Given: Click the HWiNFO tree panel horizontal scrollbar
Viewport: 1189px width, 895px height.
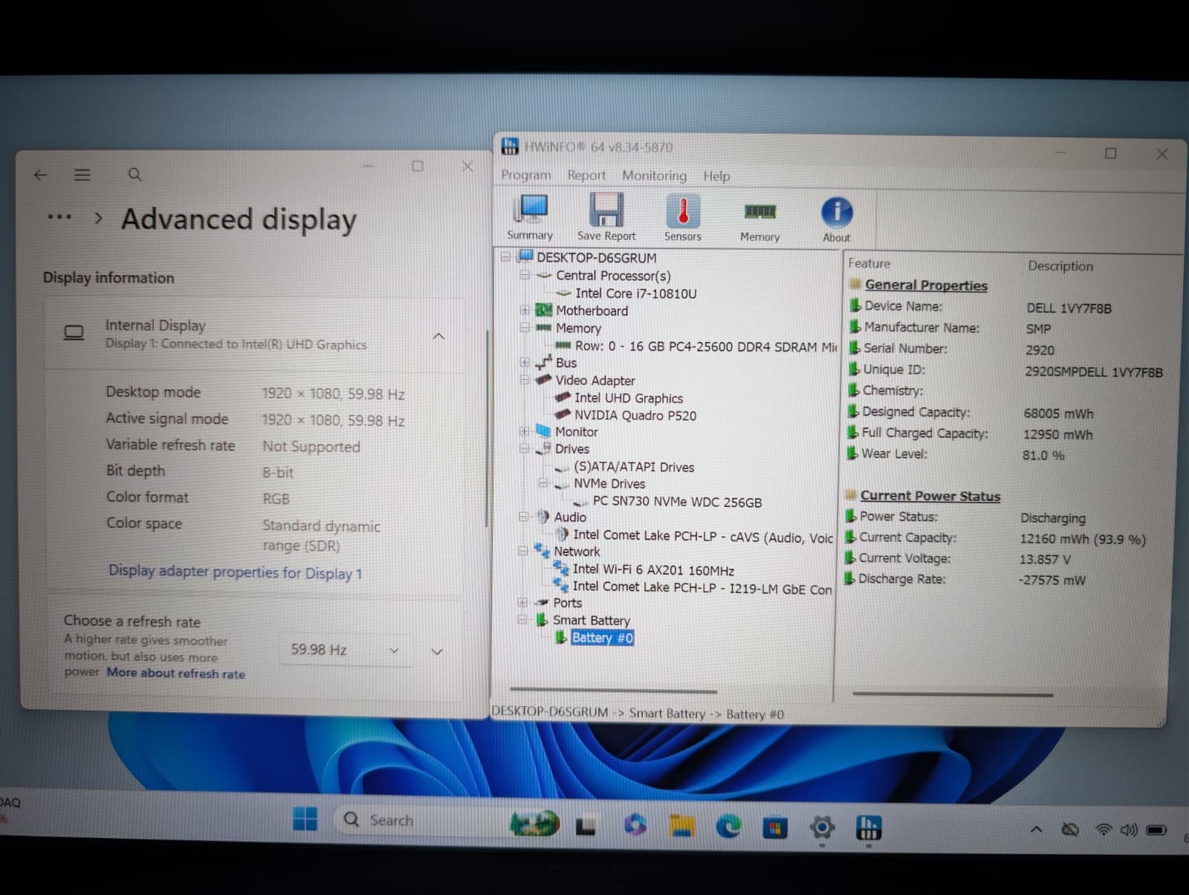Looking at the screenshot, I should click(613, 691).
